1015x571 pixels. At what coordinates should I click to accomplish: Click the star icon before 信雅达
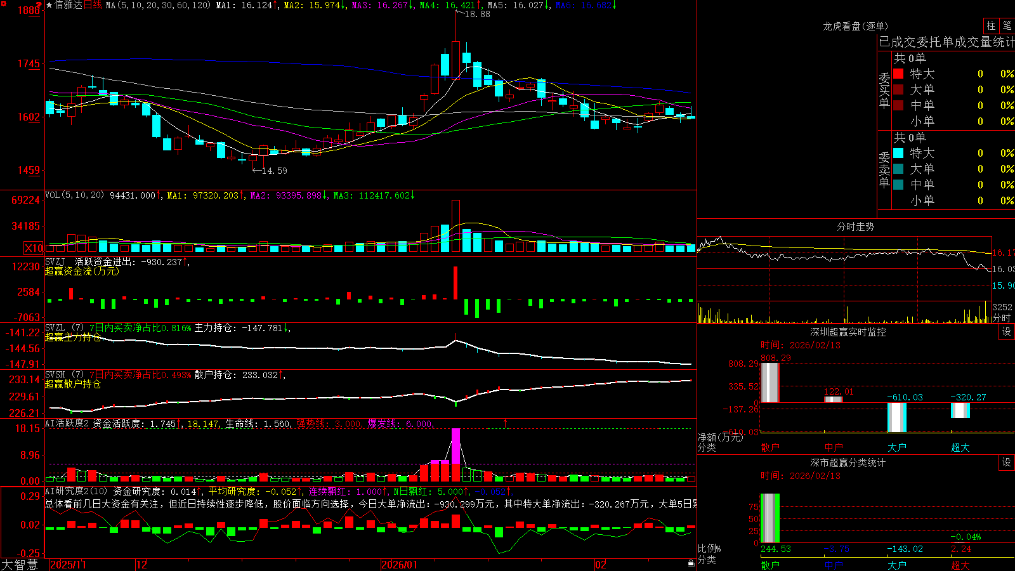click(x=49, y=5)
